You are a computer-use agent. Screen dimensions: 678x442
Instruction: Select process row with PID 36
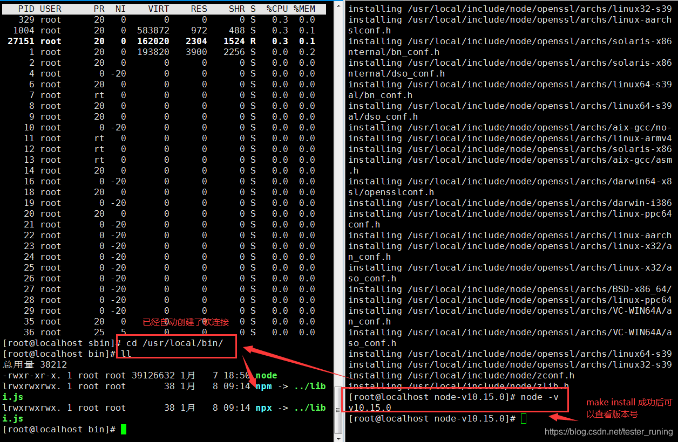(x=164, y=332)
